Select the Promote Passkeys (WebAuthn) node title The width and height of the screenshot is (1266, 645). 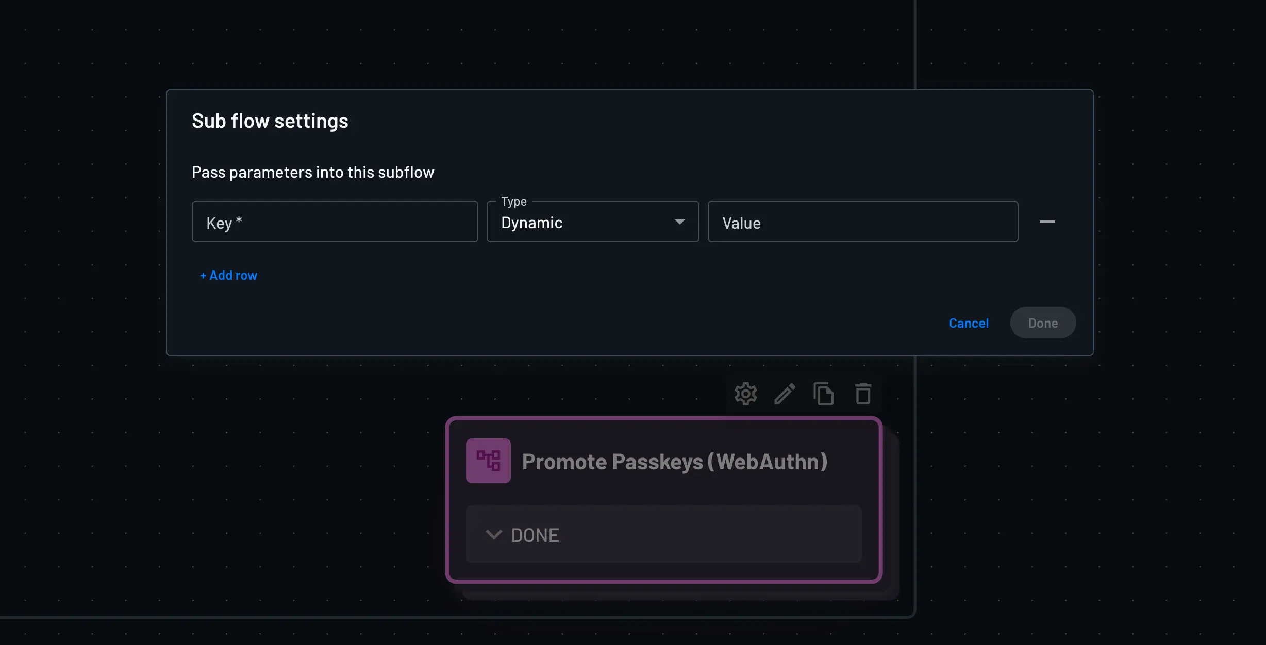674,462
